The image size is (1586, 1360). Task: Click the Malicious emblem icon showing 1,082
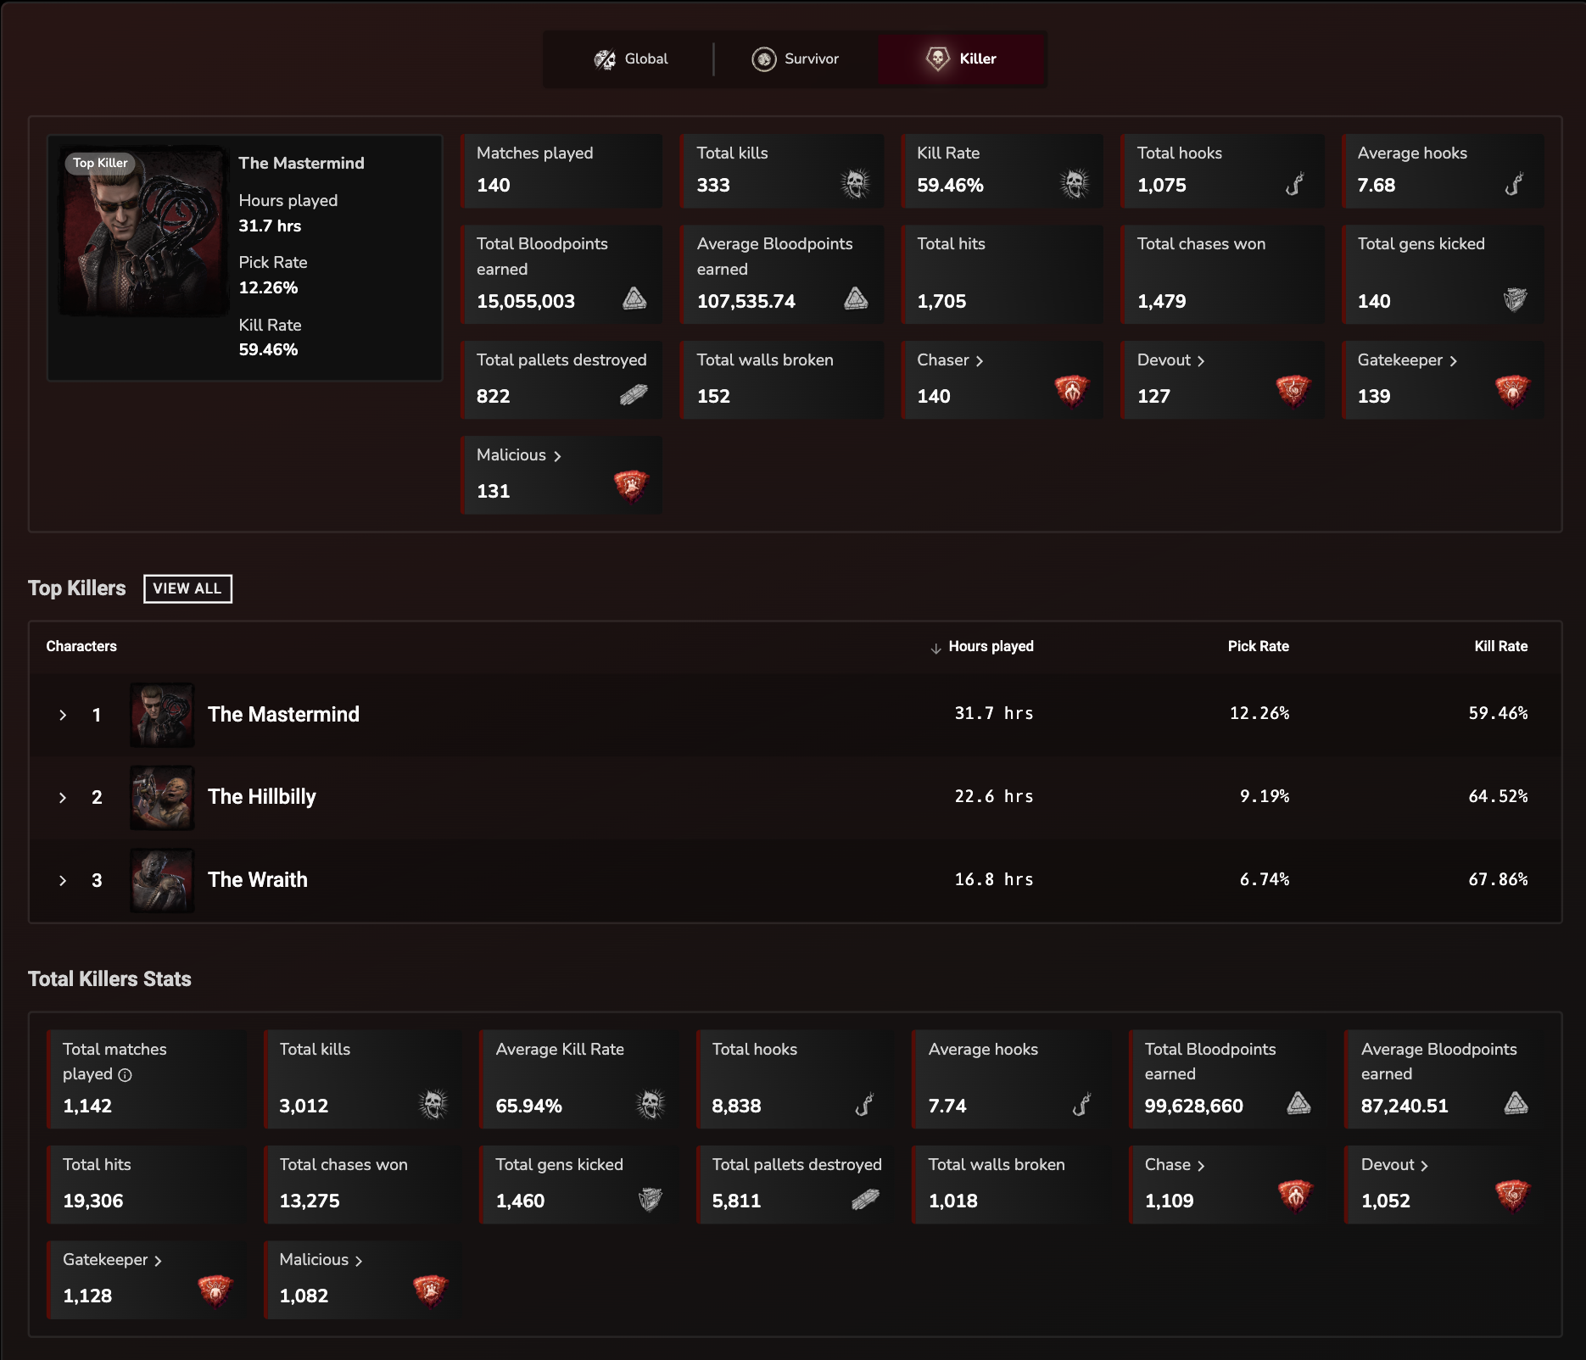430,1290
